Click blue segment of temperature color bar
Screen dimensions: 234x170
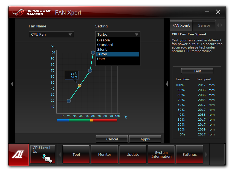click(x=63, y=120)
